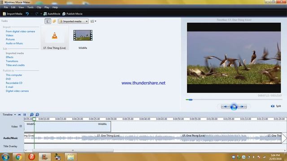287x161 pixels.
Task: Click the Redo arrow icon
Action: pyautogui.click(x=37, y=14)
